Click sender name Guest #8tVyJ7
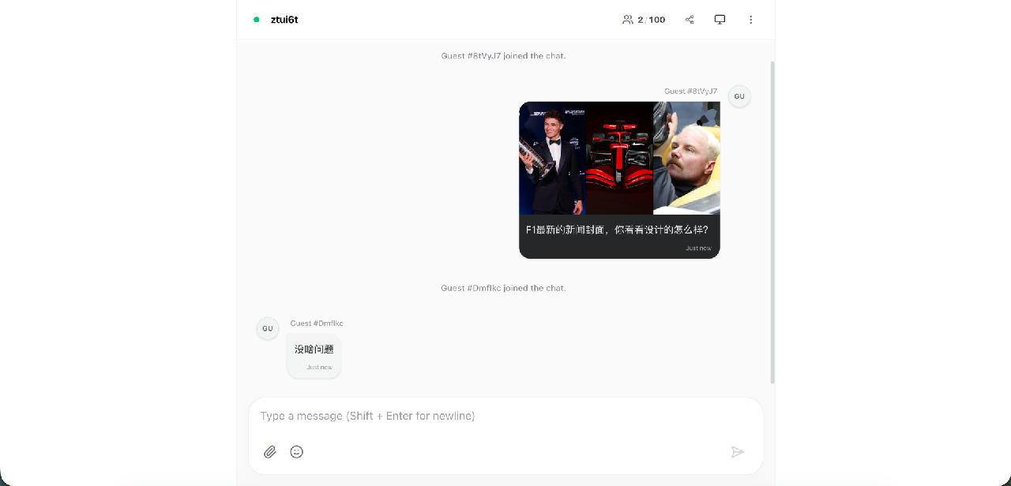 coord(691,92)
